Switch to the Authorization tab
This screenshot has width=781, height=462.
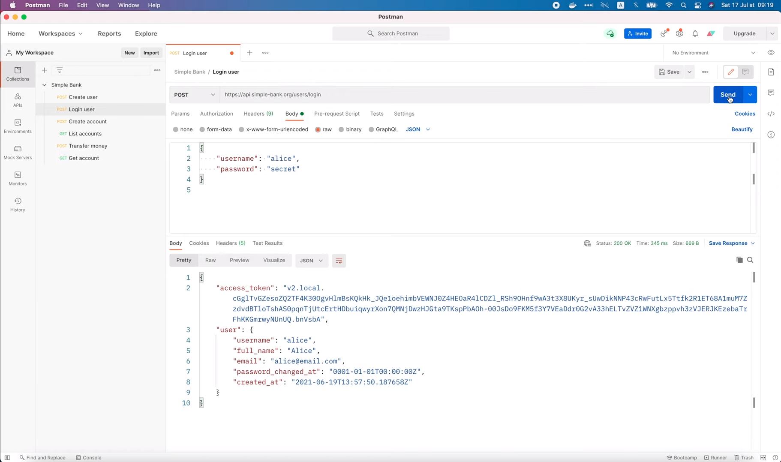pyautogui.click(x=216, y=114)
